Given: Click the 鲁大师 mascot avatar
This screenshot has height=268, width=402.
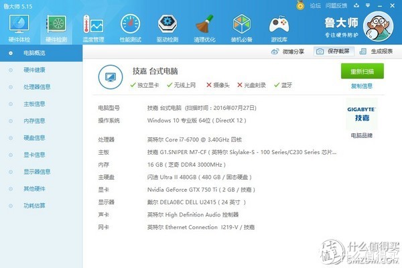Looking at the screenshot, I should tap(378, 26).
